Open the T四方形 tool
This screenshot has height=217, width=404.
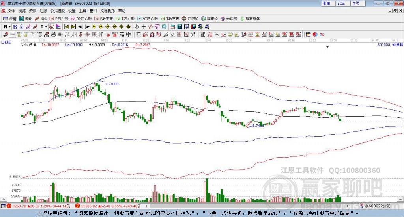coord(125,19)
